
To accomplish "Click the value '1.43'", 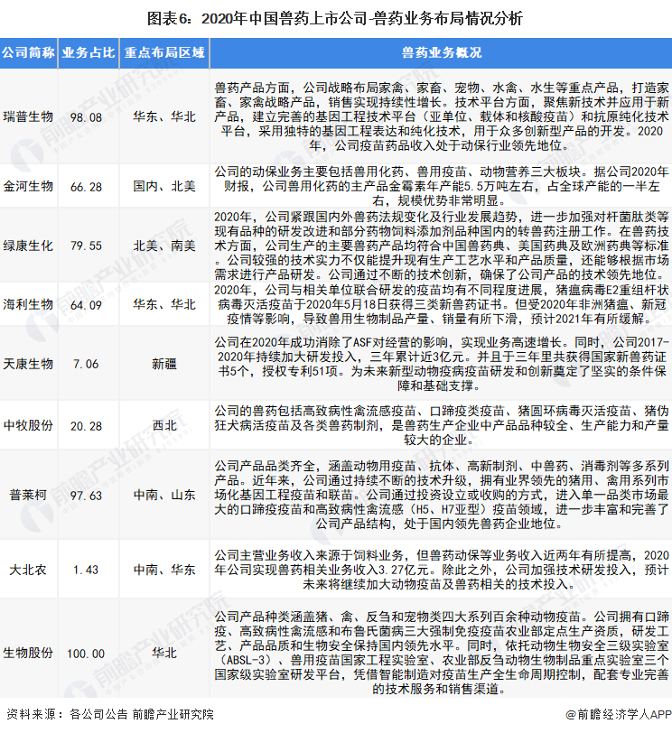I will coord(86,570).
